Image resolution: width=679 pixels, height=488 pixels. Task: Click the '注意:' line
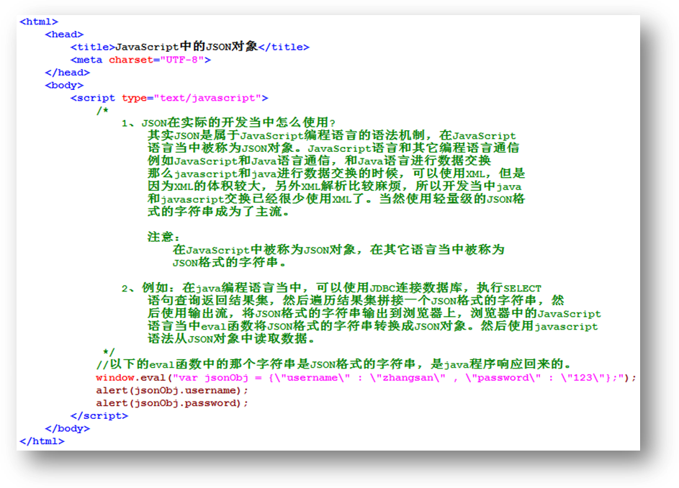click(x=163, y=237)
